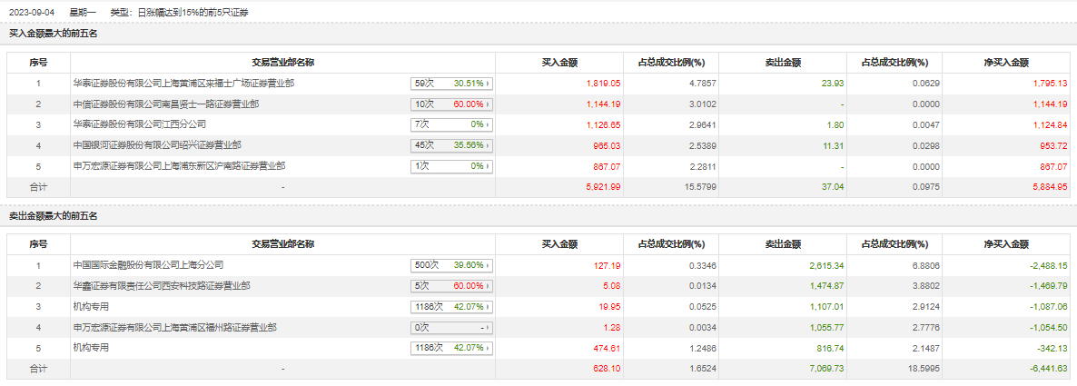Open the 0次 stats dropdown

coord(451,328)
